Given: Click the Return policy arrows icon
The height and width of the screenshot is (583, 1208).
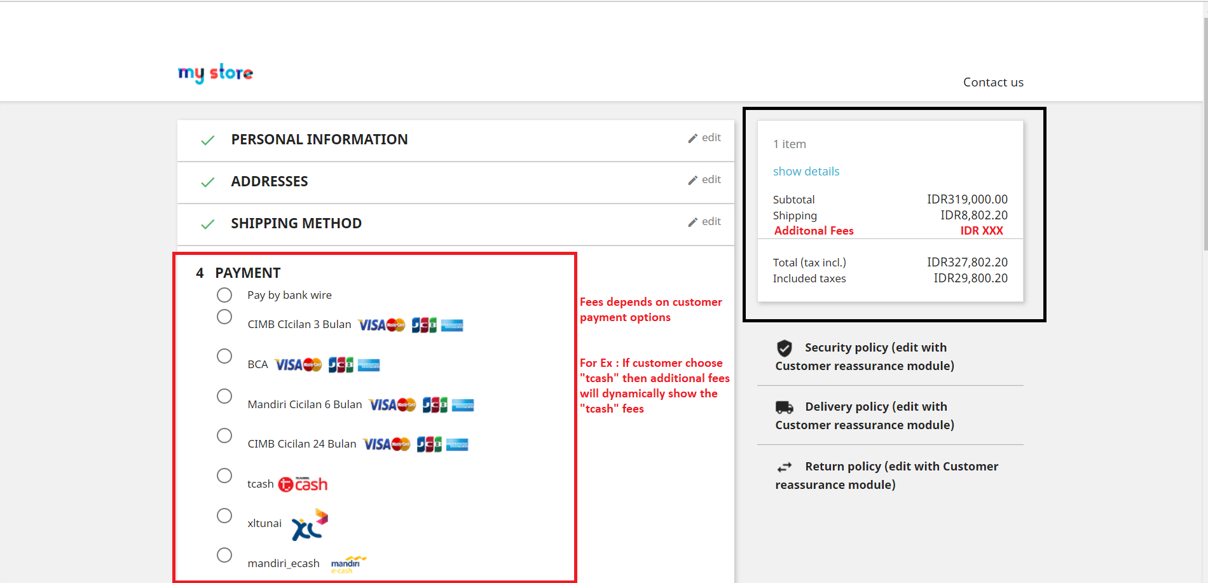Looking at the screenshot, I should point(785,467).
